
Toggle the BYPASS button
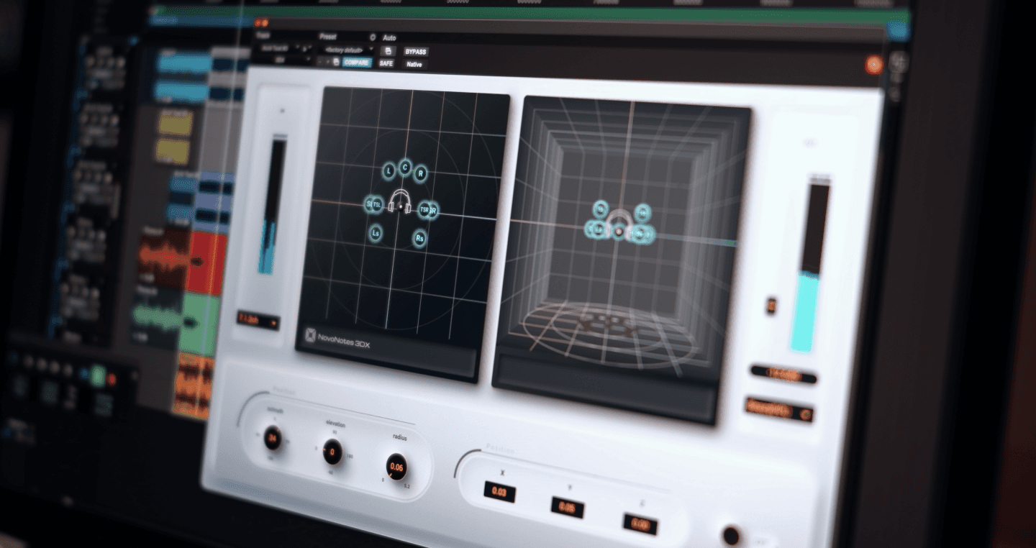[x=415, y=52]
